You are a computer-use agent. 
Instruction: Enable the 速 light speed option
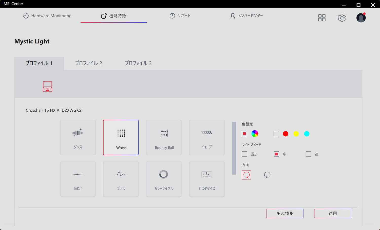tap(308, 154)
